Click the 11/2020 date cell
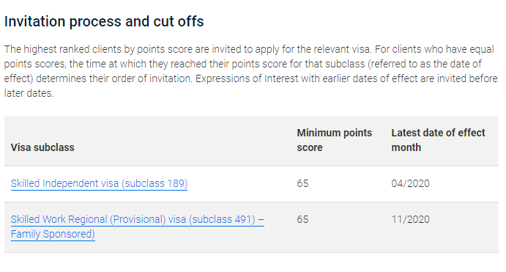 (411, 219)
